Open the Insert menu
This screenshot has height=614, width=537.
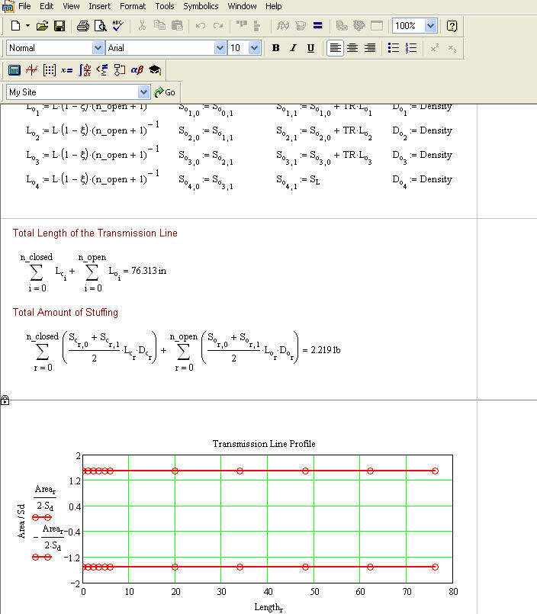point(99,6)
